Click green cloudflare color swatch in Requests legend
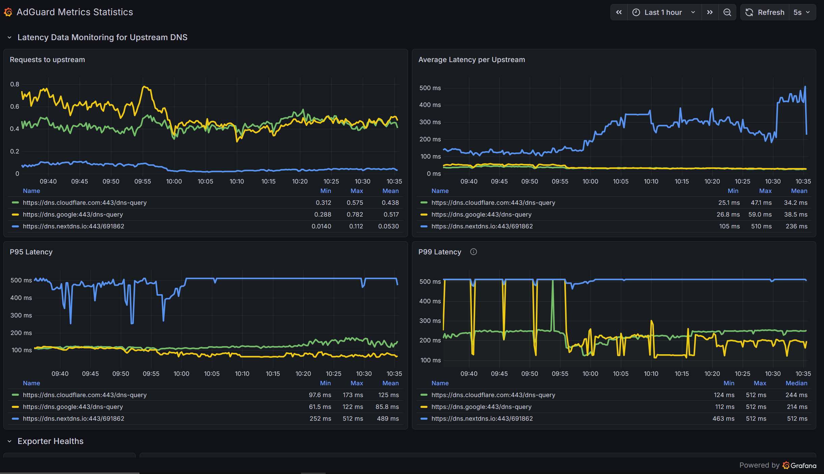The image size is (824, 474). pos(15,203)
